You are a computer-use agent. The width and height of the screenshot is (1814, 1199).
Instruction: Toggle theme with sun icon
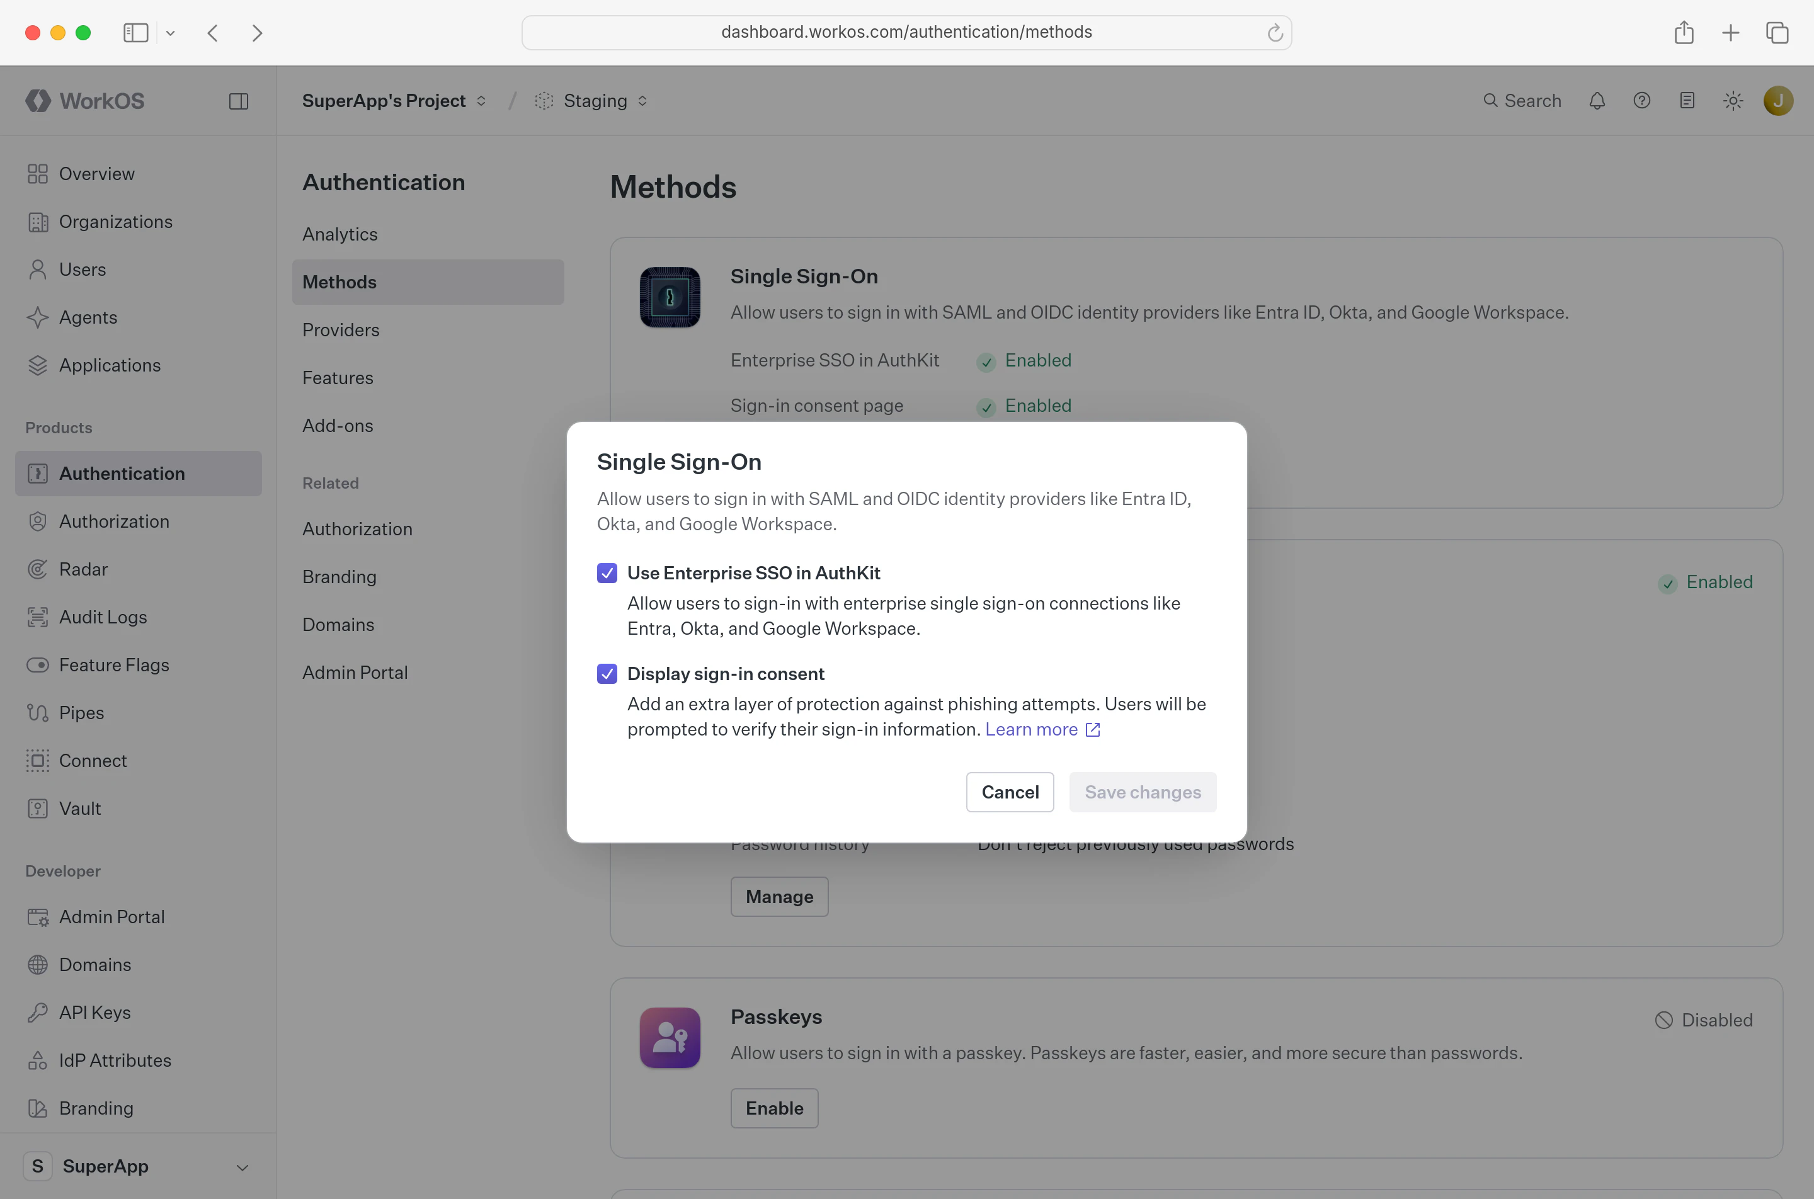coord(1733,101)
